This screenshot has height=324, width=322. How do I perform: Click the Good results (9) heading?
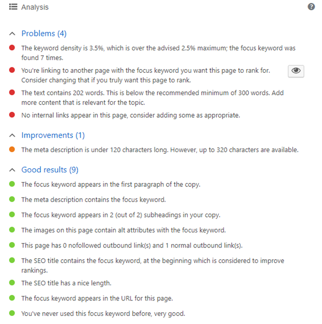[x=50, y=170]
